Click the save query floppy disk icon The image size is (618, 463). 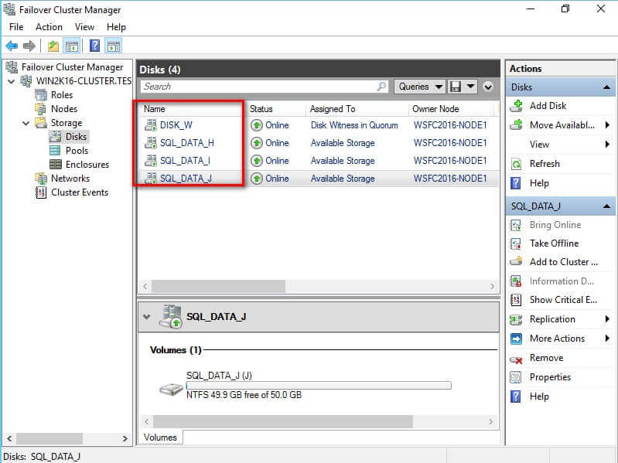pos(456,87)
